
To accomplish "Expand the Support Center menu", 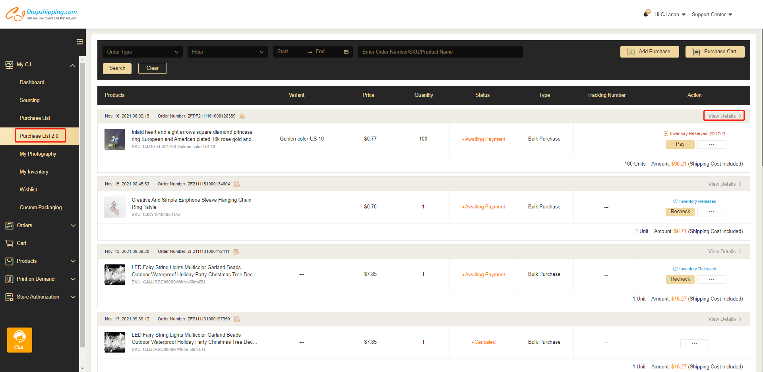I will click(711, 15).
